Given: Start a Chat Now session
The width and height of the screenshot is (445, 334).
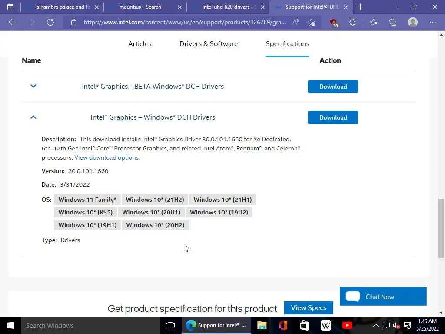Looking at the screenshot, I should pyautogui.click(x=383, y=297).
